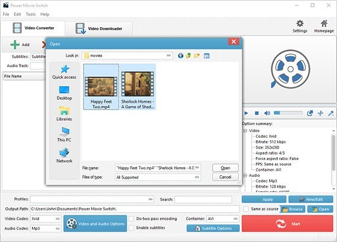The height and width of the screenshot is (242, 337).
Task: Click the wrench tool icon under preview
Action: tap(331, 113)
